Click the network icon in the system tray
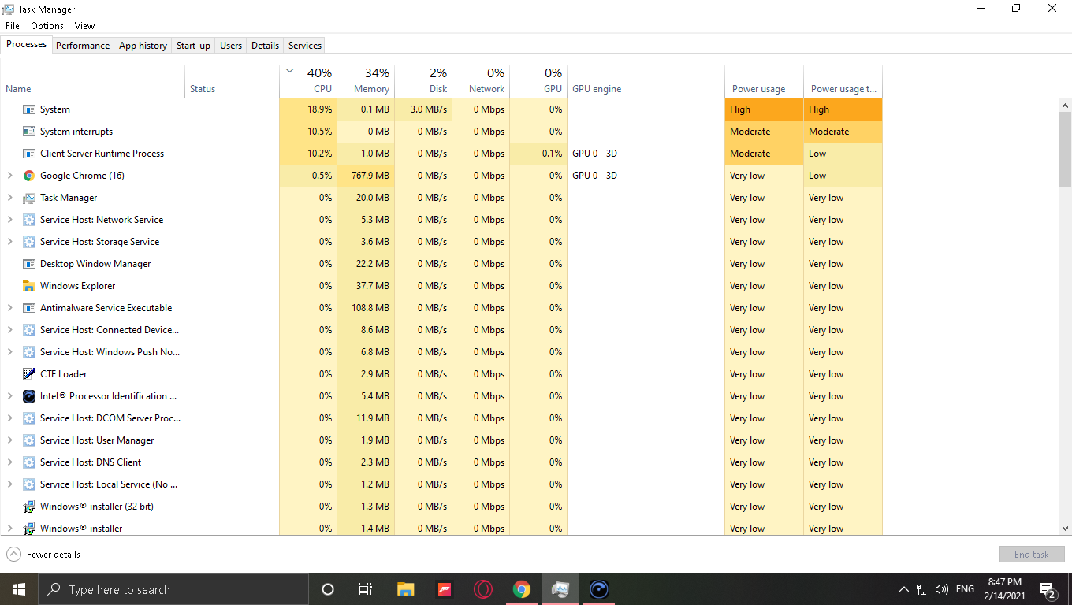This screenshot has height=605, width=1072. click(923, 589)
